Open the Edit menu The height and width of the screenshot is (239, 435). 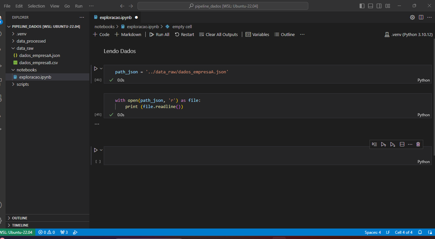click(x=19, y=6)
